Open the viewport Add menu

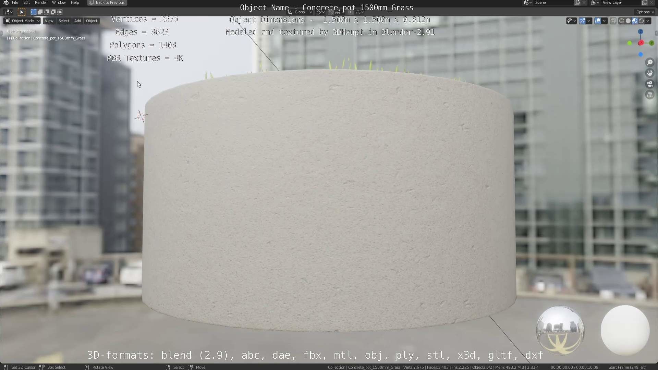click(x=78, y=21)
